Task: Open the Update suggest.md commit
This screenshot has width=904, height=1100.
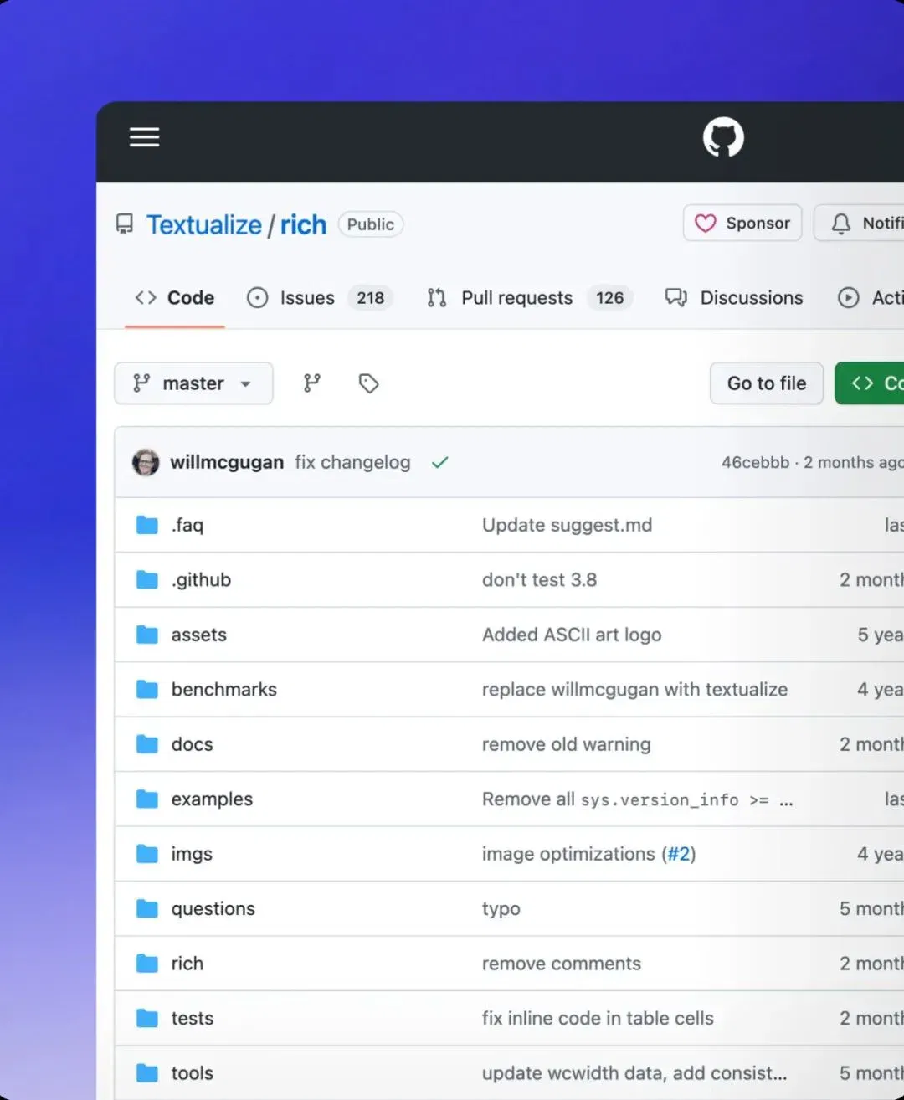Action: (x=567, y=525)
